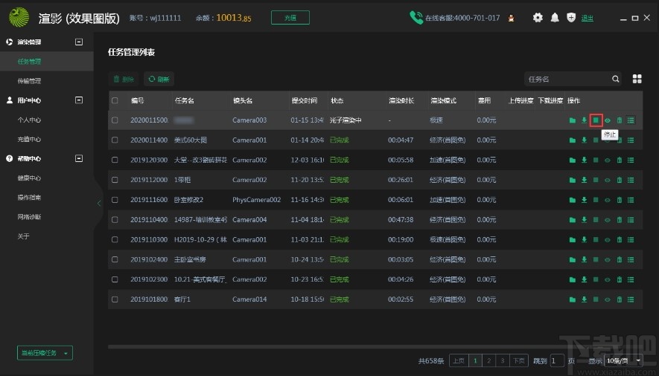Download the 美式60大图 task output

(x=584, y=140)
